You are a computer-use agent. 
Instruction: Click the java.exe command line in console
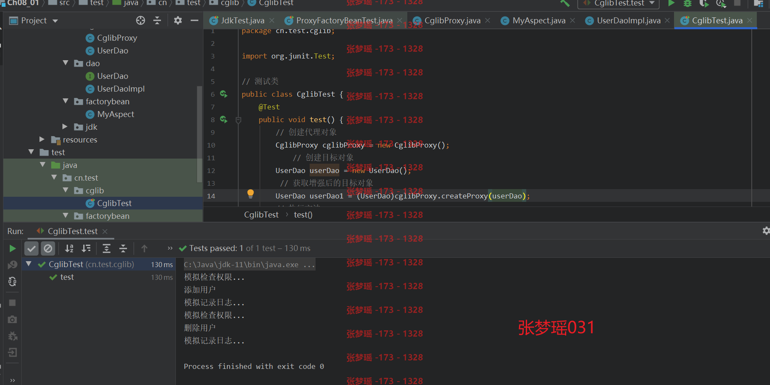click(249, 265)
